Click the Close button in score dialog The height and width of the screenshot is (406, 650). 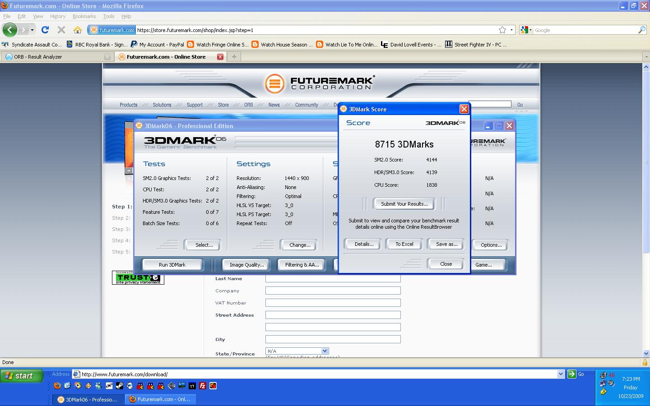coord(446,264)
